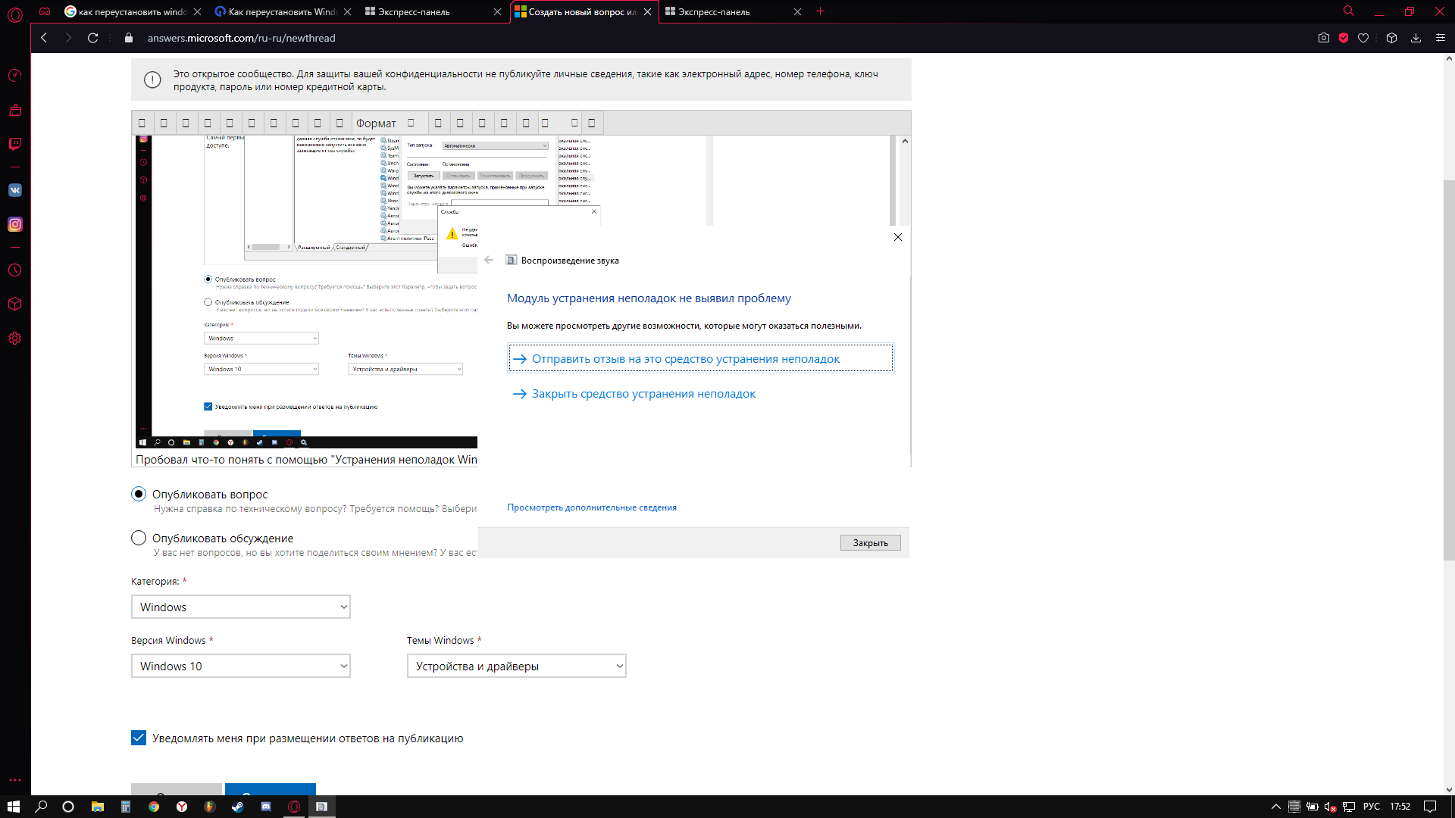Open Instagram in the Opera sidebar

pos(15,224)
